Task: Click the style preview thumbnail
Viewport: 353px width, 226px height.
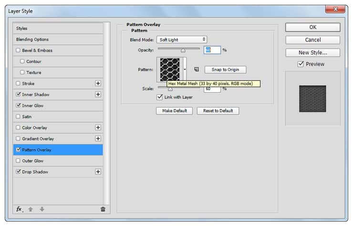Action: (312, 98)
